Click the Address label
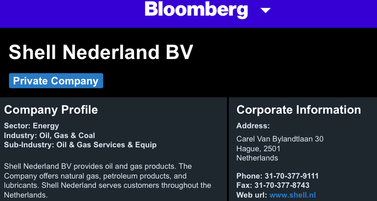The width and height of the screenshot is (377, 201). tap(253, 126)
